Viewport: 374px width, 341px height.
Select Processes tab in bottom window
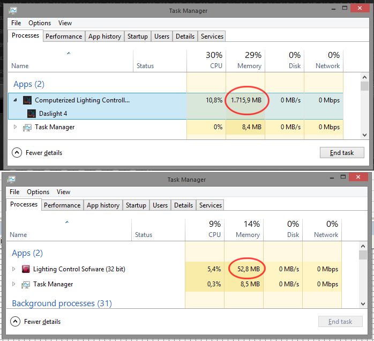[x=24, y=204]
